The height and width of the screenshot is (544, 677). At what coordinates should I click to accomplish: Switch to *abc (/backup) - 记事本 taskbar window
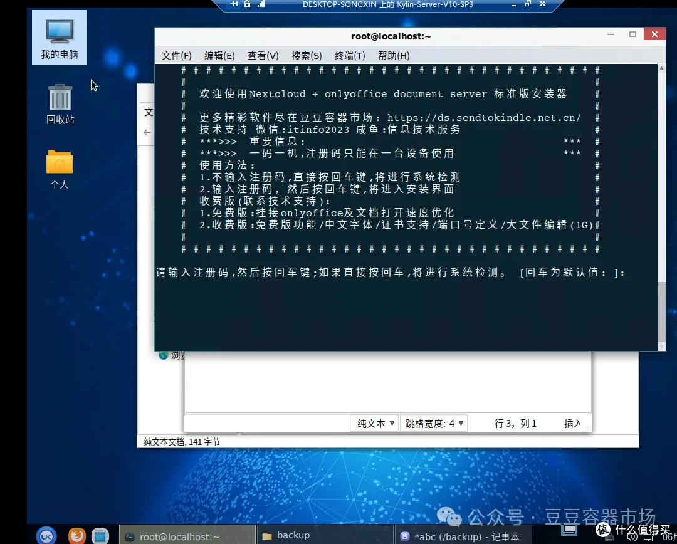pyautogui.click(x=463, y=536)
